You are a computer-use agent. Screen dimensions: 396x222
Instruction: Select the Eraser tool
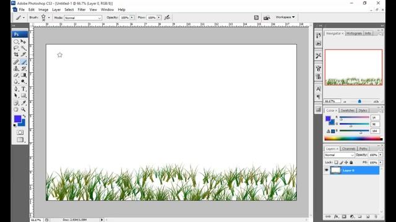pyautogui.click(x=16, y=75)
